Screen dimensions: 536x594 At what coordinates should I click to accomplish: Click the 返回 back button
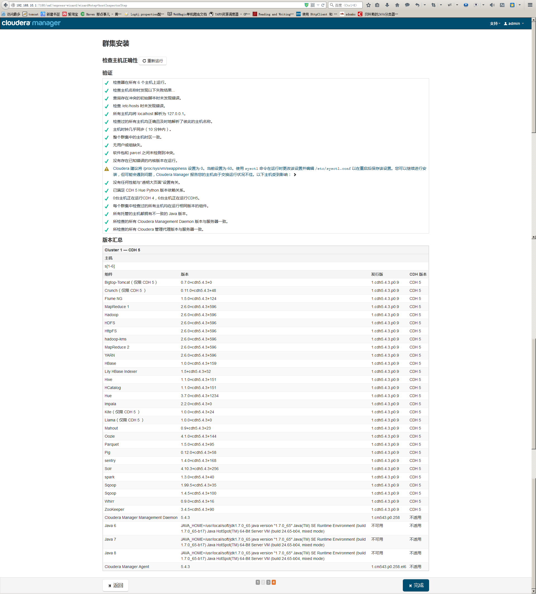coord(116,585)
